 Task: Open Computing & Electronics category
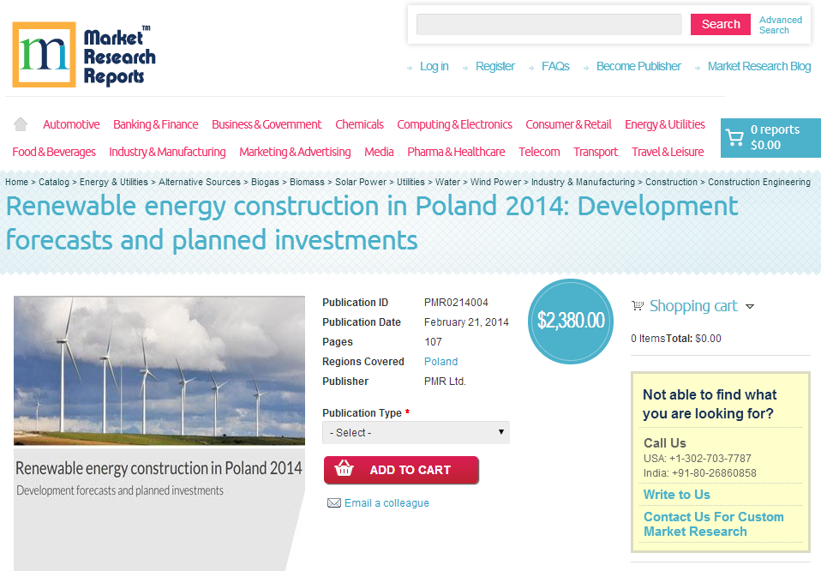click(454, 124)
